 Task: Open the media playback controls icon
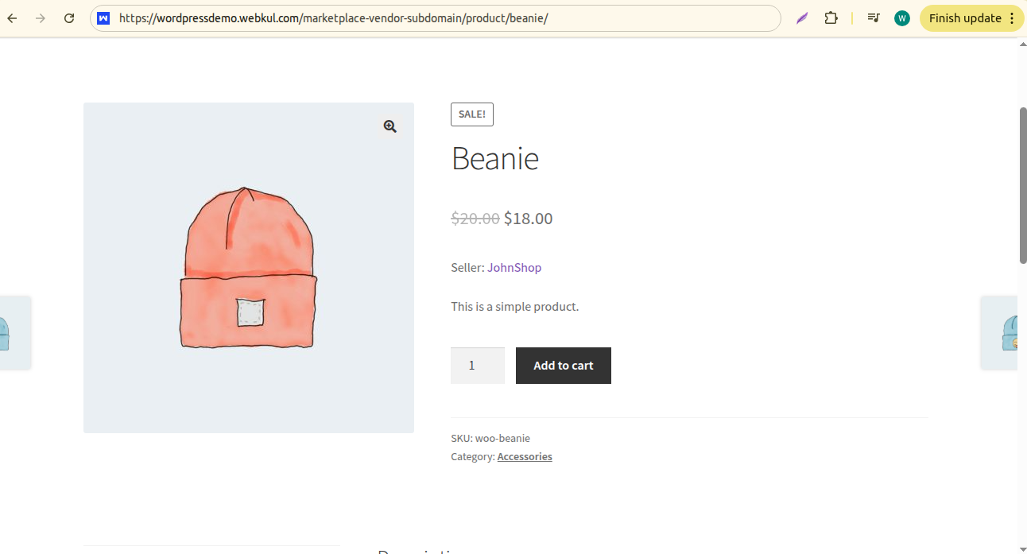(x=874, y=17)
